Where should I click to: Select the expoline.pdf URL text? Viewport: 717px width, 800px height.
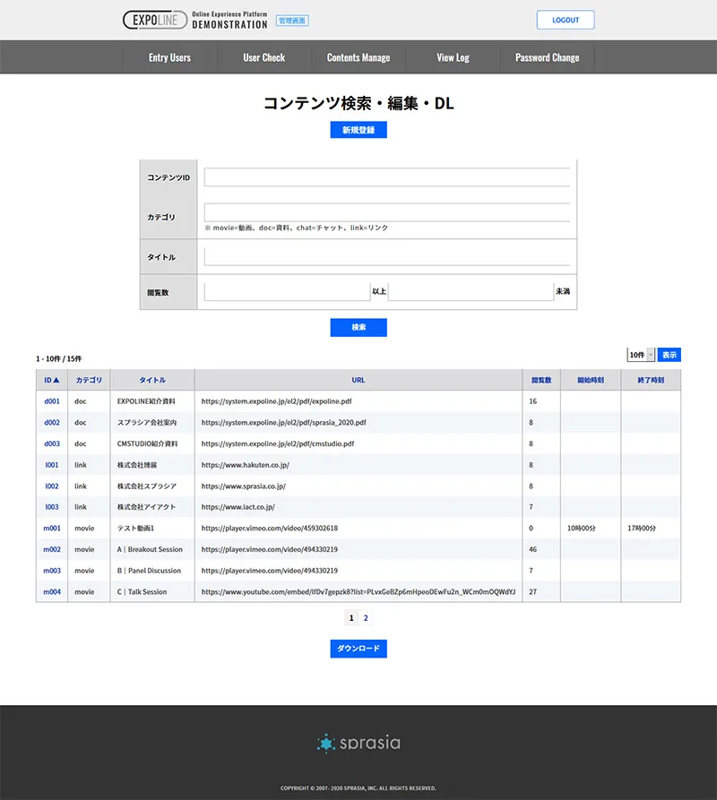pos(277,401)
